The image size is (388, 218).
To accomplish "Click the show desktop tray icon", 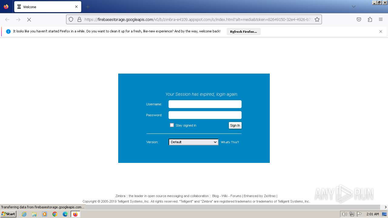I will (384, 214).
